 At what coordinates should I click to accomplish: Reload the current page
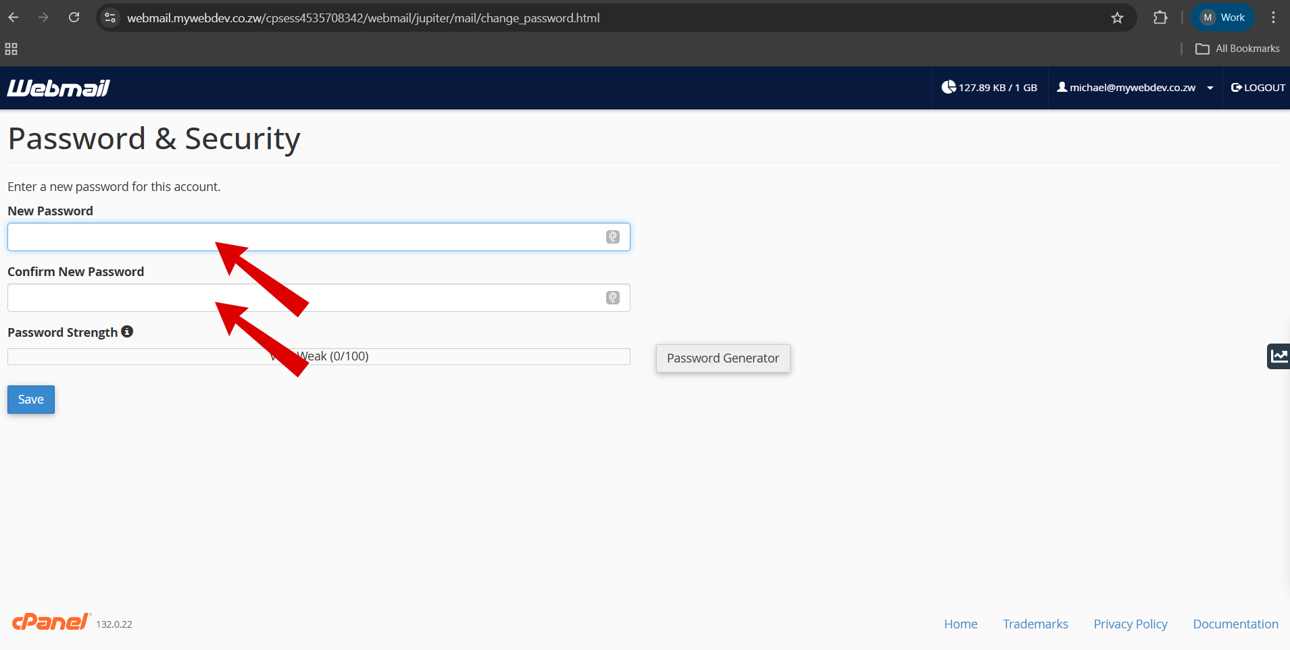click(x=74, y=18)
